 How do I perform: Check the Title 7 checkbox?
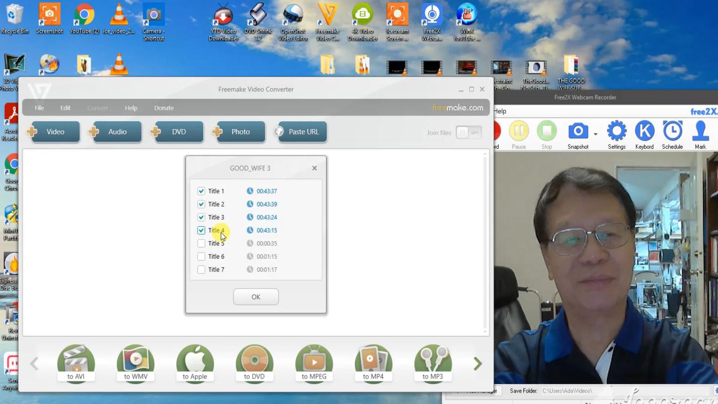tap(201, 270)
